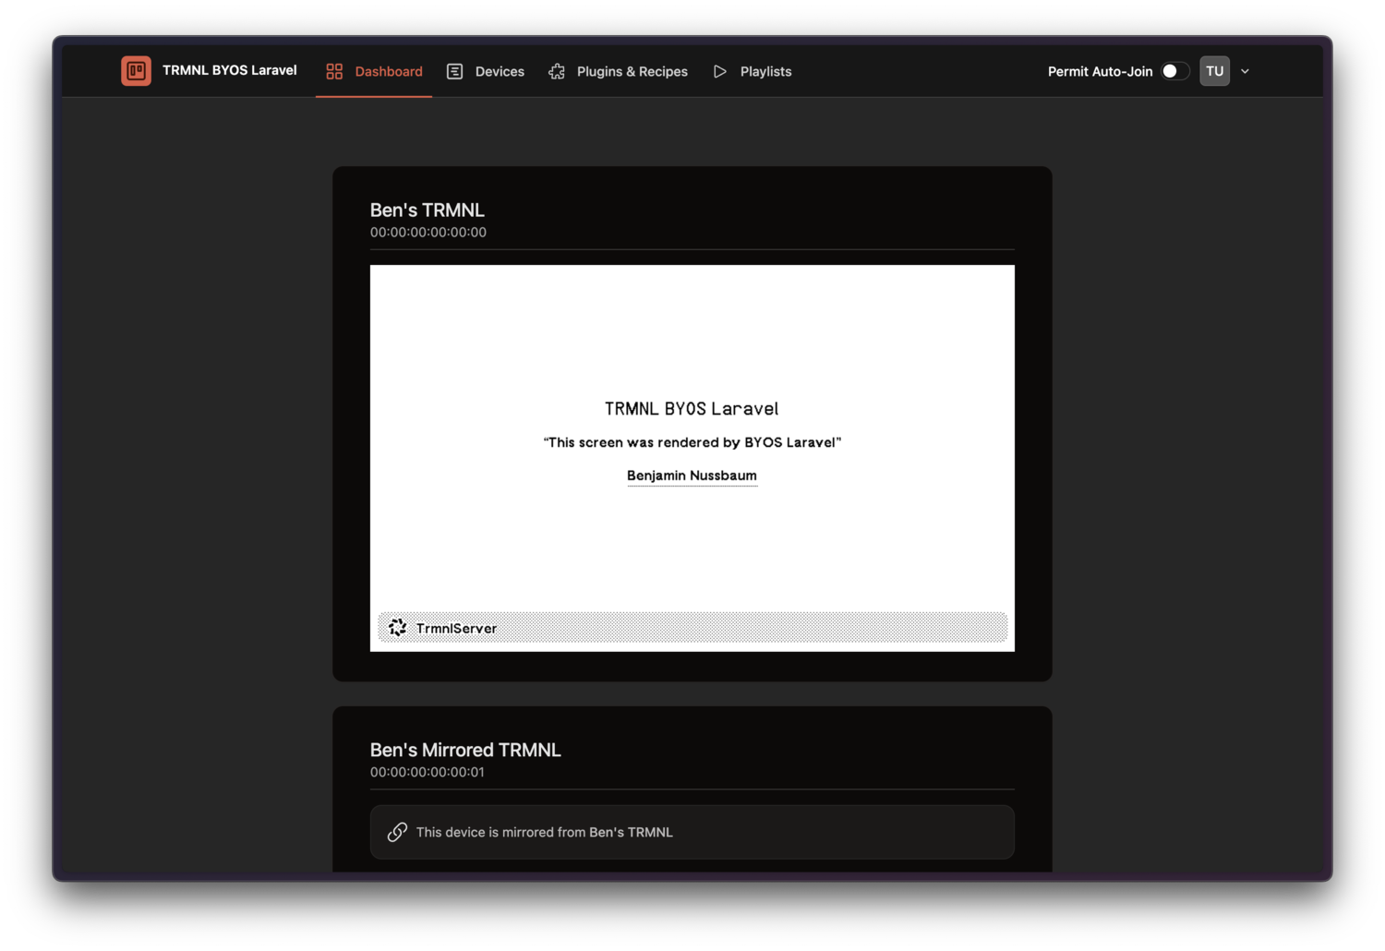The width and height of the screenshot is (1385, 951).
Task: Open the Benjamin Nussbaum link
Action: (x=692, y=475)
